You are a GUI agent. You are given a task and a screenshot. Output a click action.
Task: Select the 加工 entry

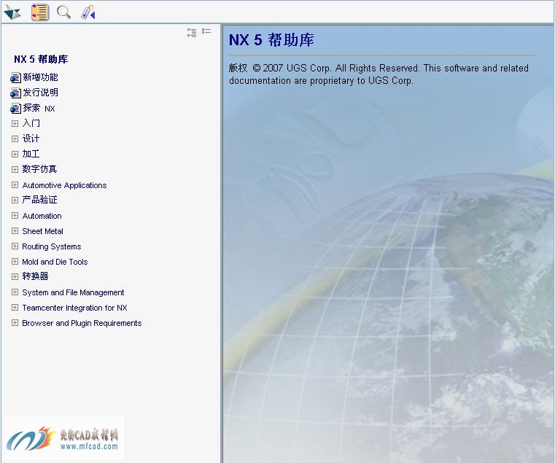tap(31, 154)
